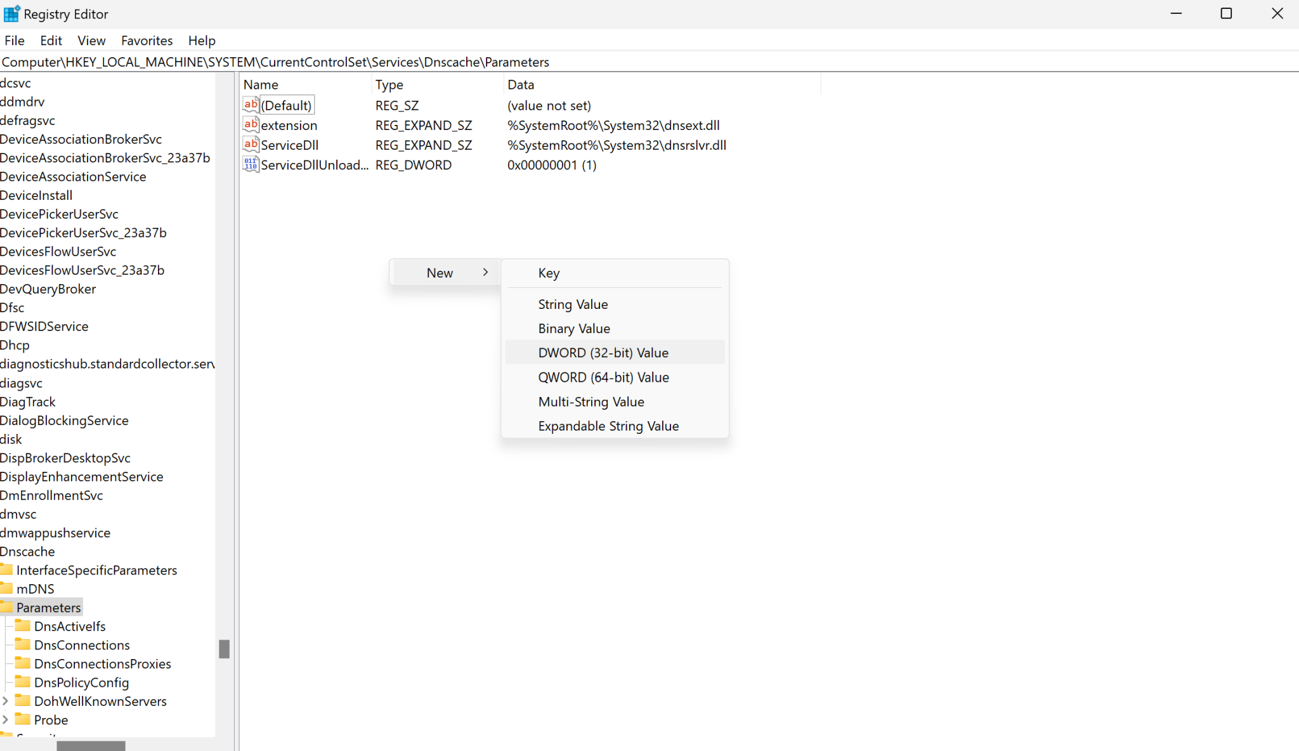The height and width of the screenshot is (751, 1299).
Task: Open the New submenu arrow
Action: pyautogui.click(x=485, y=272)
